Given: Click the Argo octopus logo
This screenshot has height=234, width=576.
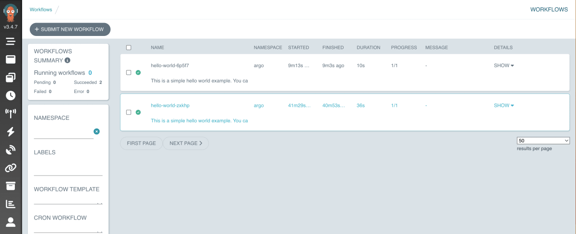Looking at the screenshot, I should click(11, 12).
